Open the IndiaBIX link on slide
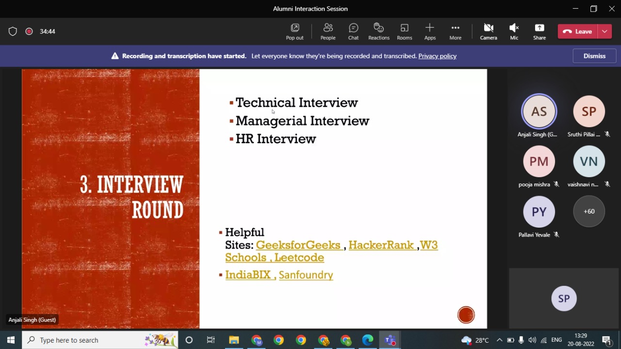621x349 pixels. pos(248,275)
